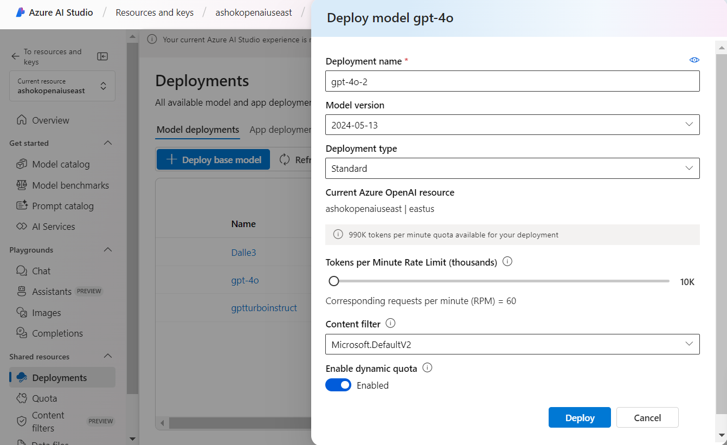Click the Azure AI Studio logo icon
The image size is (727, 445).
click(21, 12)
